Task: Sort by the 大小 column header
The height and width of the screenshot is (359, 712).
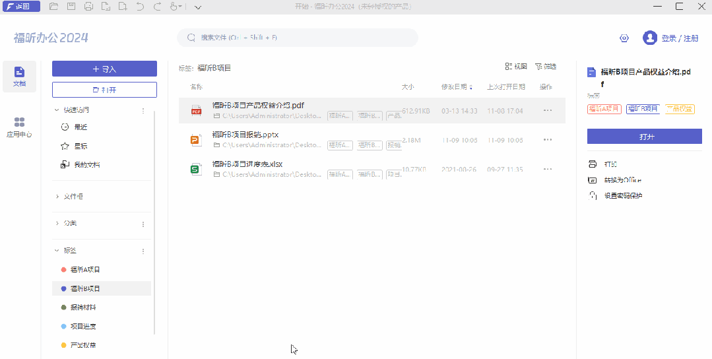Action: [x=408, y=86]
